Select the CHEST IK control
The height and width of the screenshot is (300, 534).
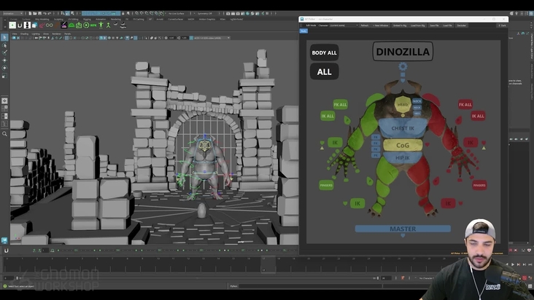[x=403, y=128]
